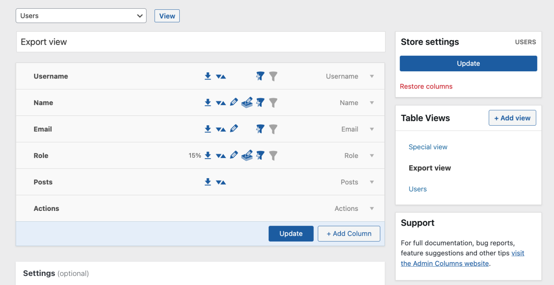Open the list table type dropdown showing Users
The width and height of the screenshot is (554, 285).
coord(81,15)
